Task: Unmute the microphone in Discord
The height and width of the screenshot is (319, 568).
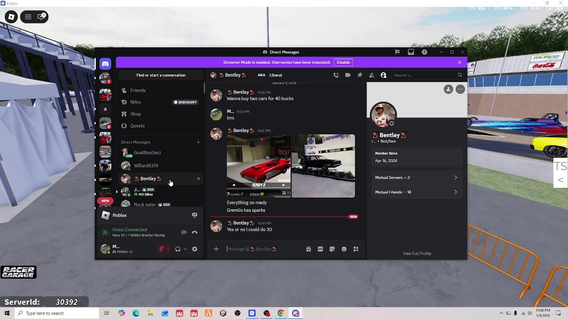Action: click(x=162, y=249)
